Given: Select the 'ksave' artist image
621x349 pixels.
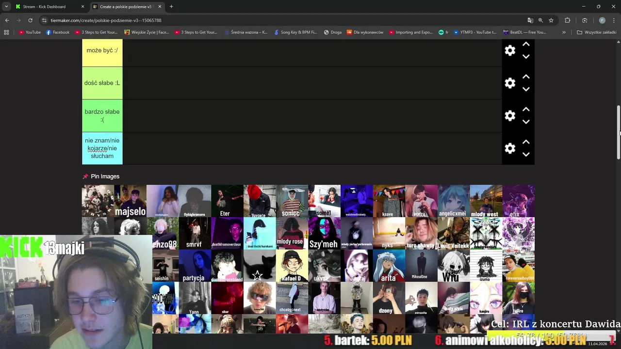Looking at the screenshot, I should pos(389,201).
